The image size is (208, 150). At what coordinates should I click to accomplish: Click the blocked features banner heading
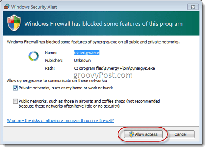coord(103,24)
